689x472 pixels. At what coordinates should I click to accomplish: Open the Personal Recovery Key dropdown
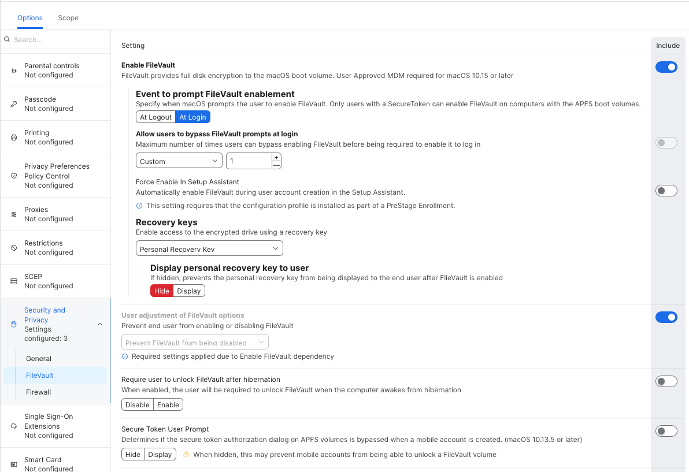click(209, 249)
